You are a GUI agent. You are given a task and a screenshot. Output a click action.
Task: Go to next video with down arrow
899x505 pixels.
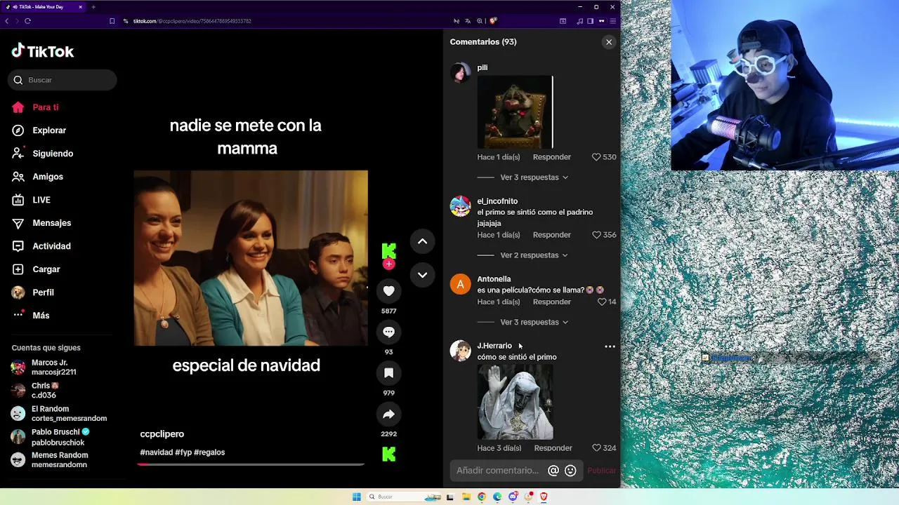[422, 275]
